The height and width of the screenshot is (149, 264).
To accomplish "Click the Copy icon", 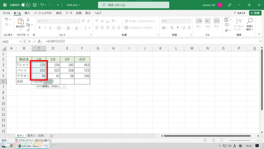I will click(x=28, y=25).
